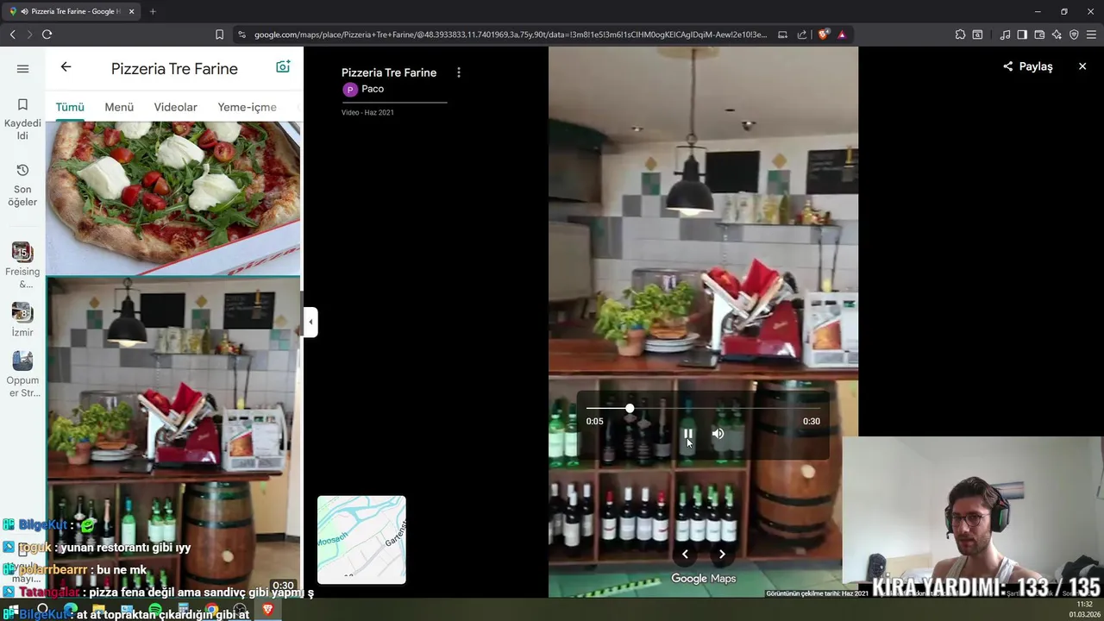Open Kaydedildi saved places
Viewport: 1104px width, 621px height.
(x=22, y=118)
